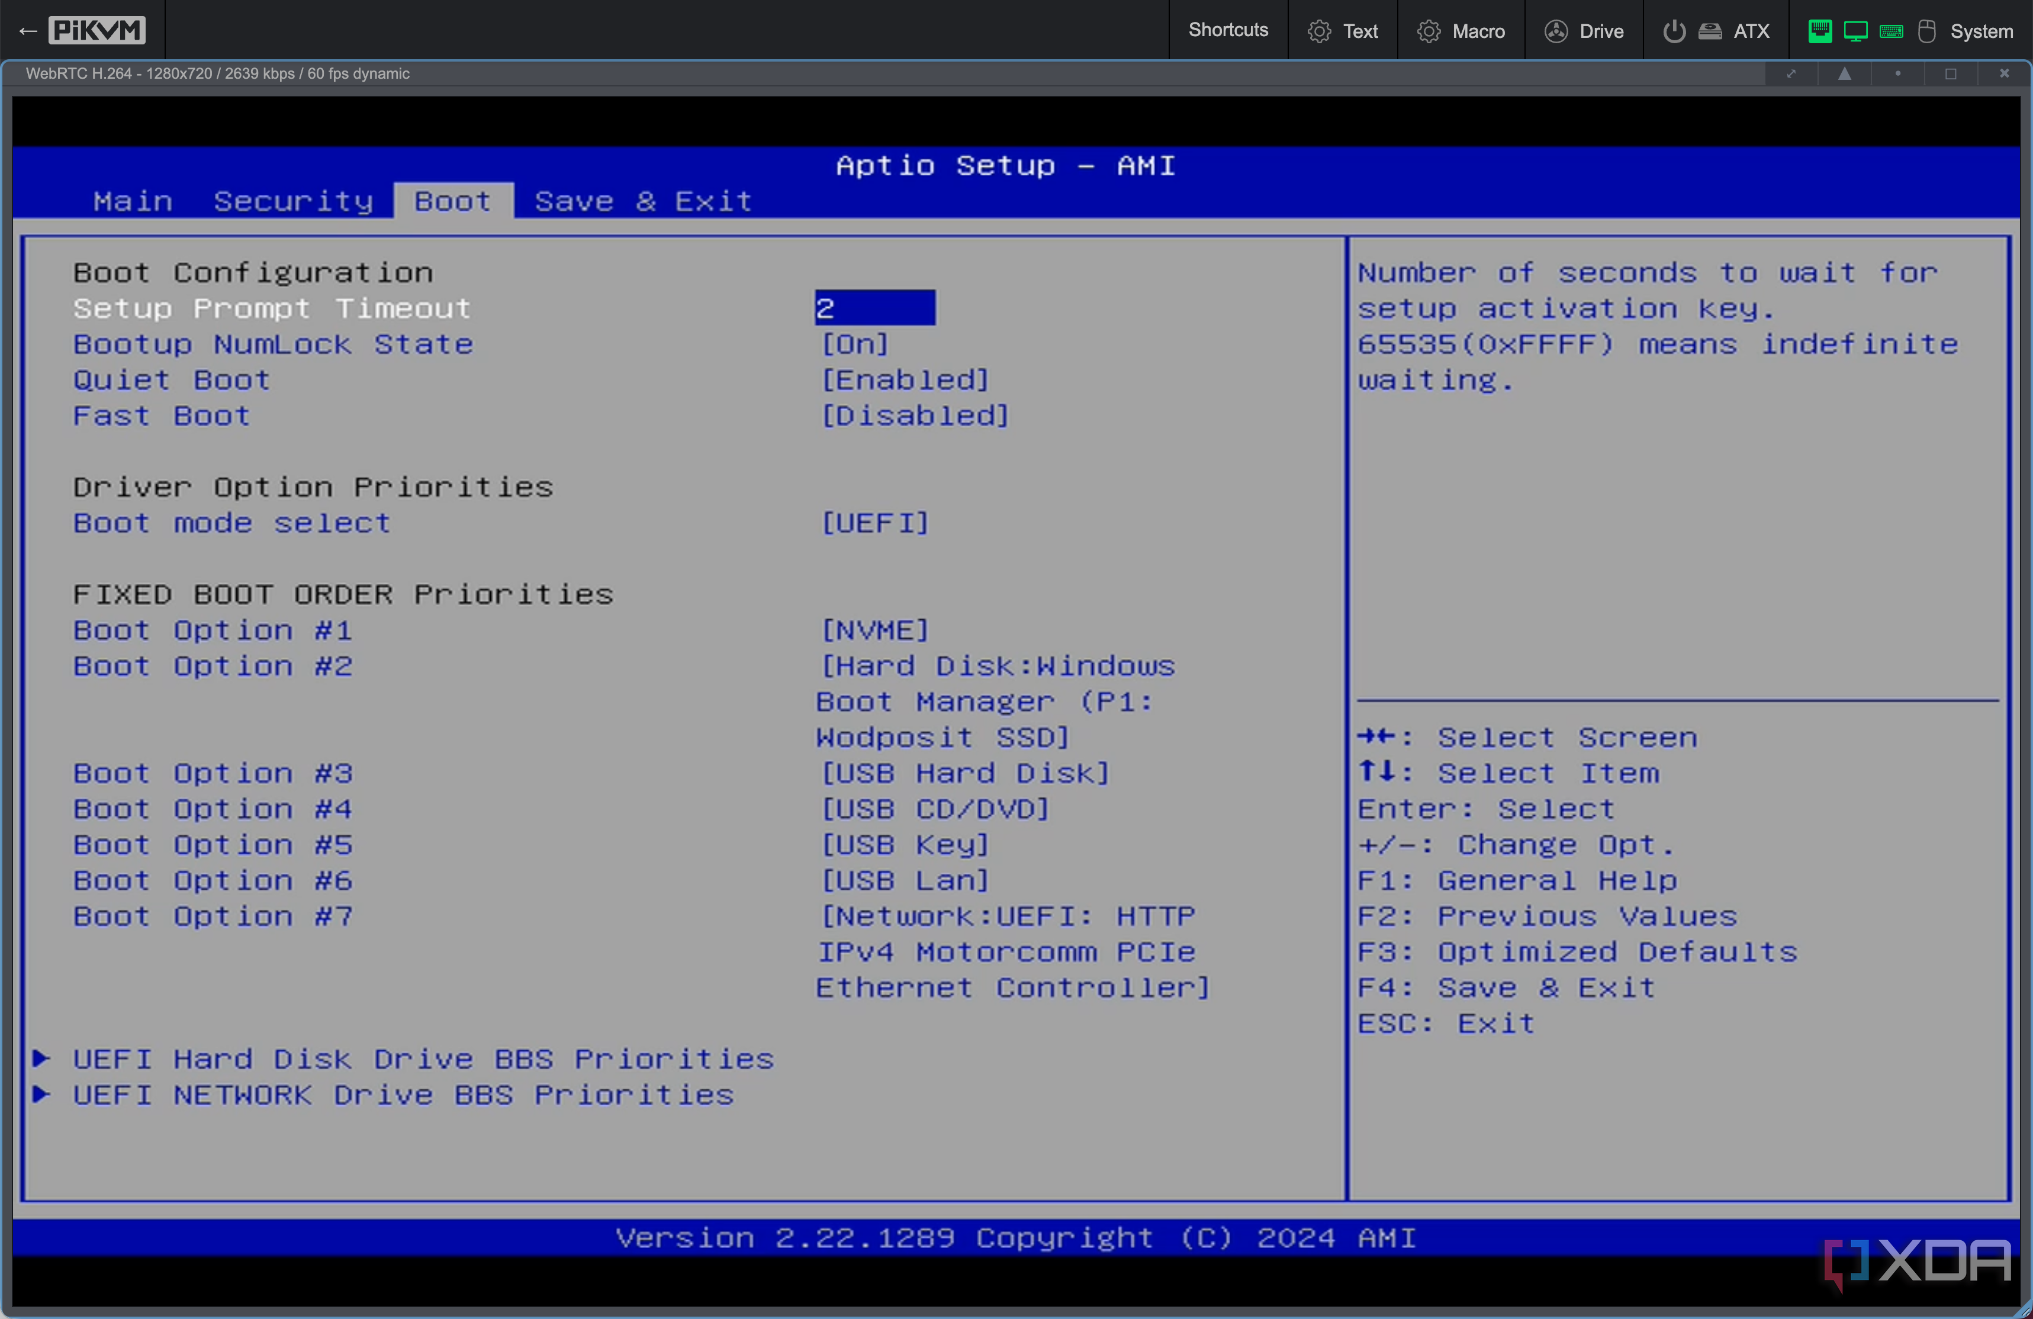2033x1319 pixels.
Task: Click the Text gear icon
Action: click(1319, 31)
